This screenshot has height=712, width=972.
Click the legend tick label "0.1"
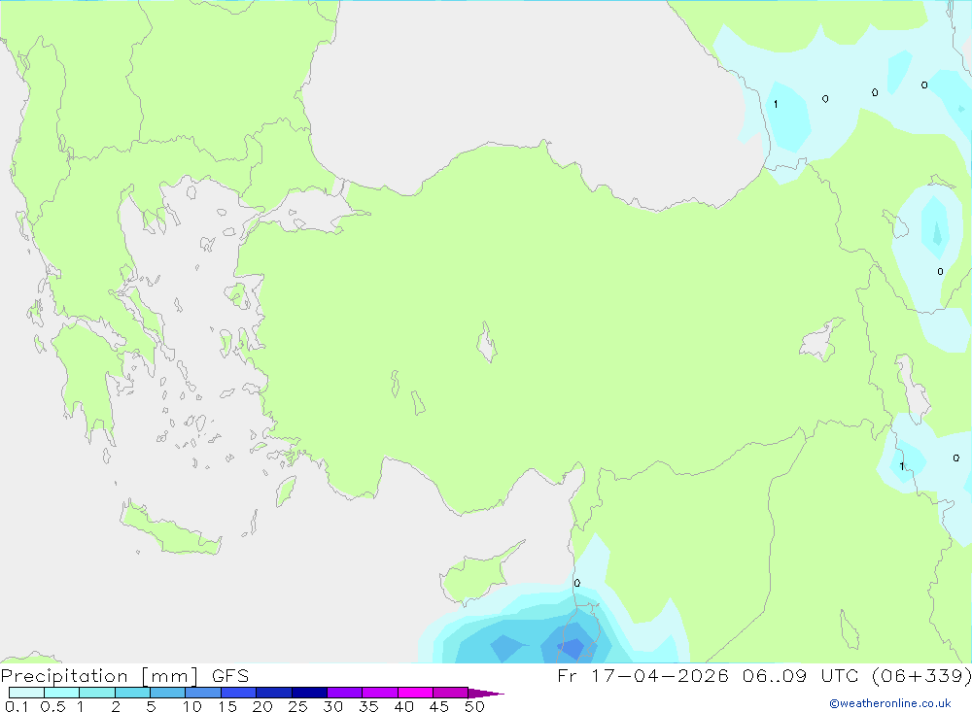[17, 706]
